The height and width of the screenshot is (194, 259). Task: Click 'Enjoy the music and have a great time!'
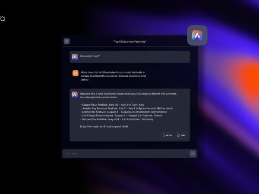(x=104, y=126)
